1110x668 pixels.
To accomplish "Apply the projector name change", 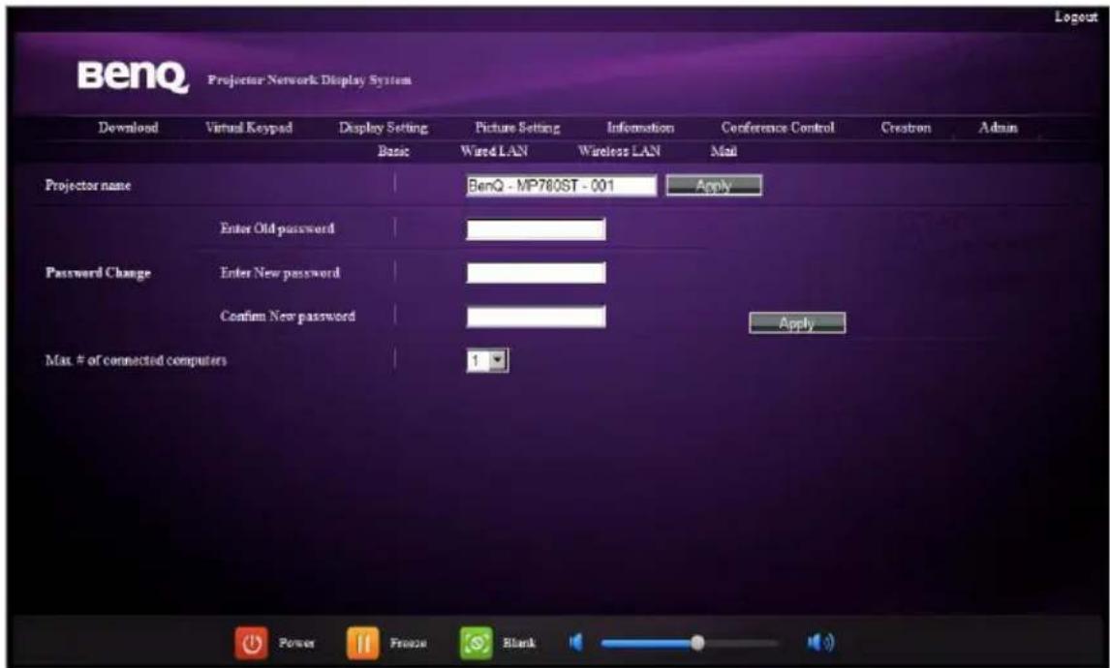I will [x=714, y=186].
